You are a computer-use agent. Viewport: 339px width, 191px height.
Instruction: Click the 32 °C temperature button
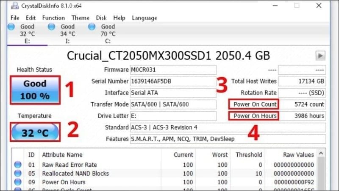pyautogui.click(x=35, y=133)
